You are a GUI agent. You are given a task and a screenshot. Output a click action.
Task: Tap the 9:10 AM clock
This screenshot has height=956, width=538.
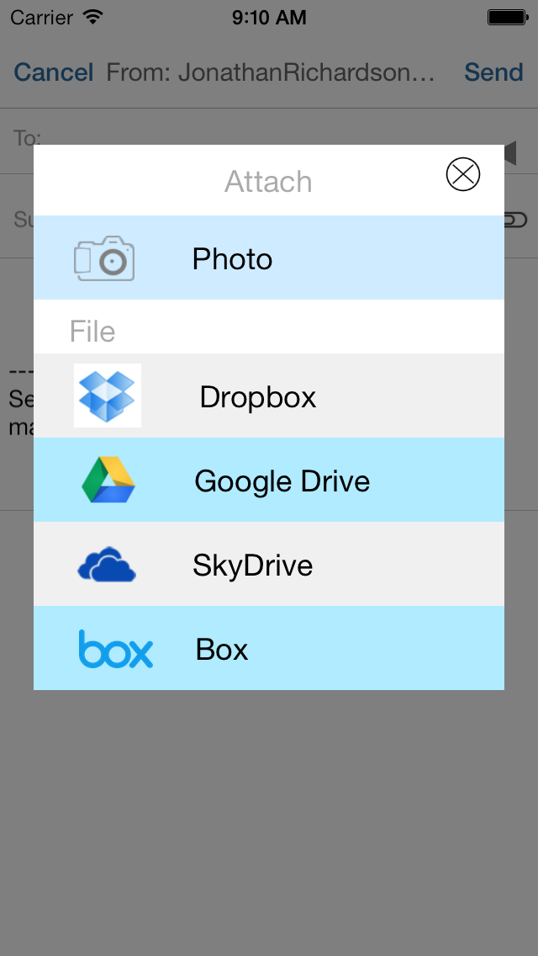(x=269, y=17)
